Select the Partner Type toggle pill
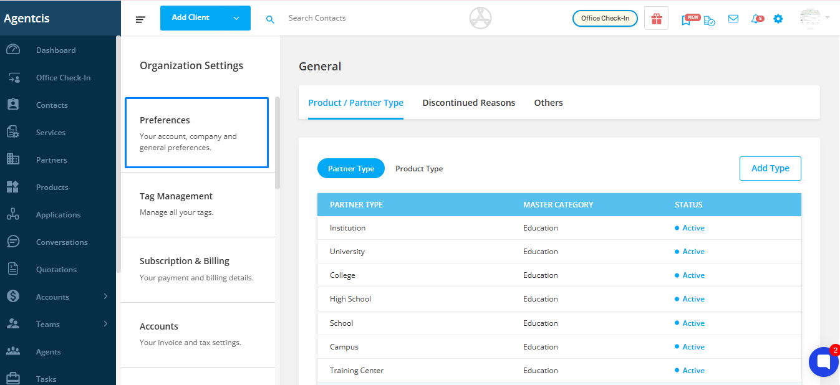Image resolution: width=840 pixels, height=385 pixels. point(351,168)
